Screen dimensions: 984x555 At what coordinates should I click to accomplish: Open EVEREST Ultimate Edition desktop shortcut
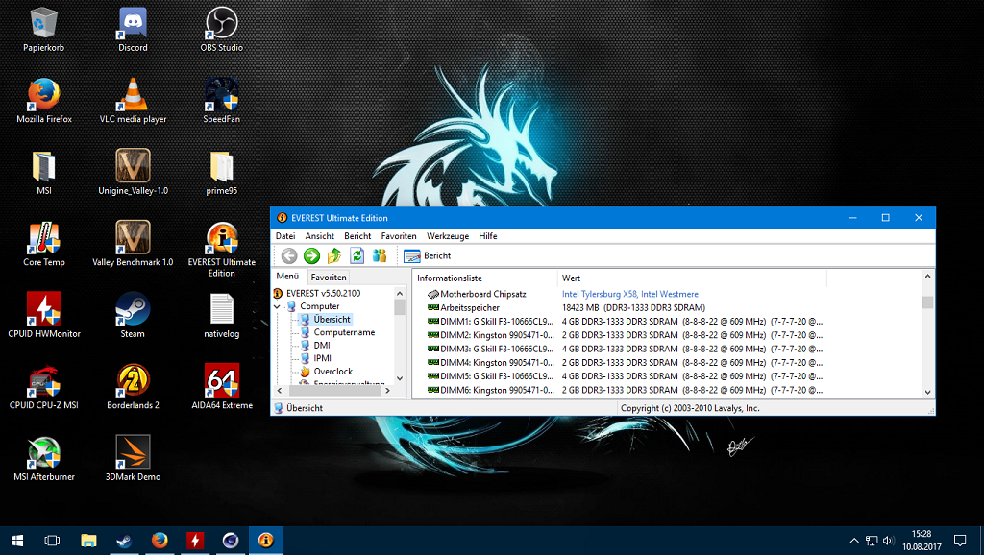click(x=222, y=249)
